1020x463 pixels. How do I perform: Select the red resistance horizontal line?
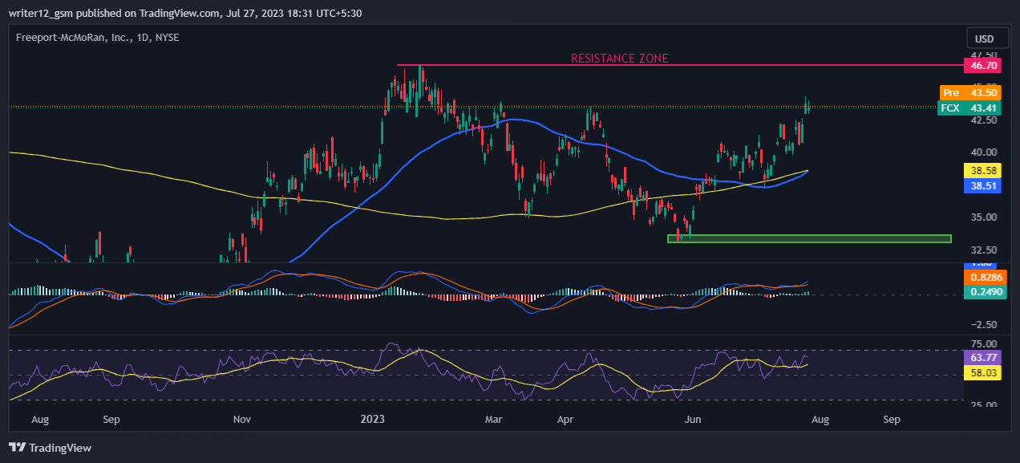[x=680, y=65]
